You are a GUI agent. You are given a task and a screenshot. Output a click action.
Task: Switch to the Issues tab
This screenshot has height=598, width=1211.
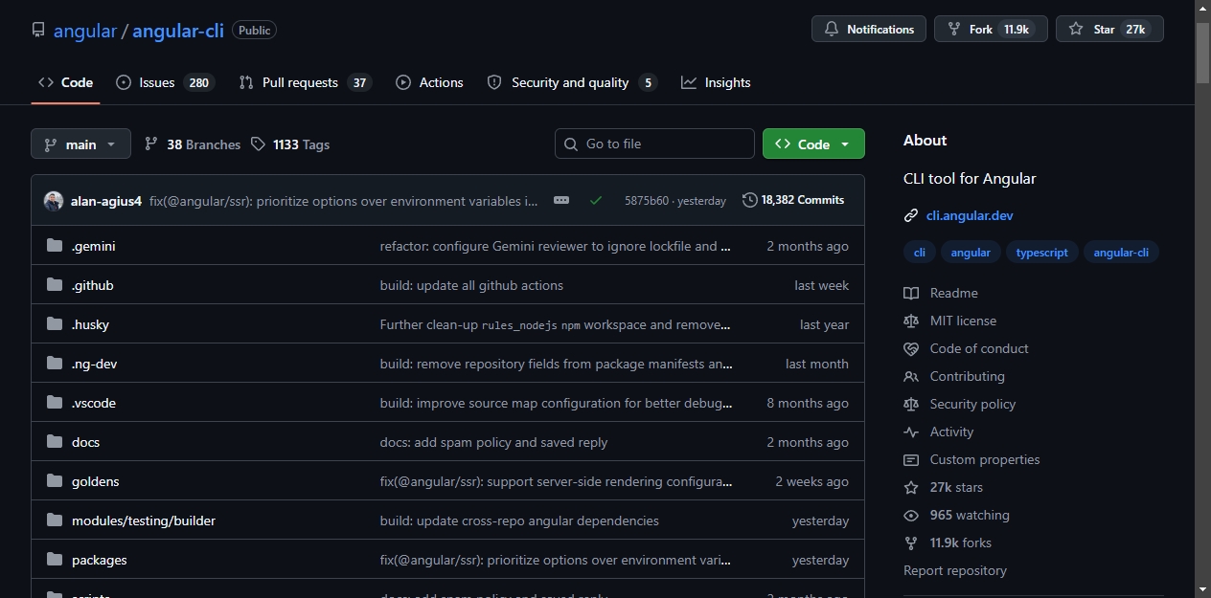click(x=165, y=82)
